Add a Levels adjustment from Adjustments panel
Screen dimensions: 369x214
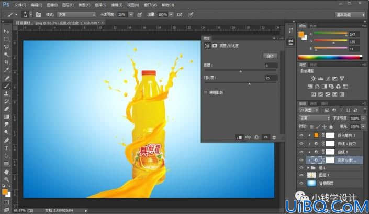click(320, 78)
